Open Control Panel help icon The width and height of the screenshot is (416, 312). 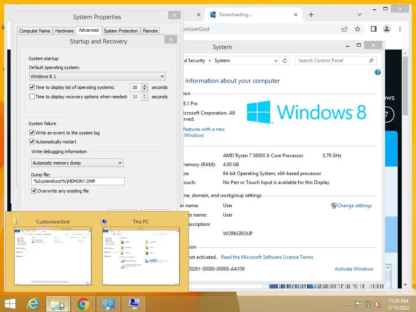coord(377,72)
